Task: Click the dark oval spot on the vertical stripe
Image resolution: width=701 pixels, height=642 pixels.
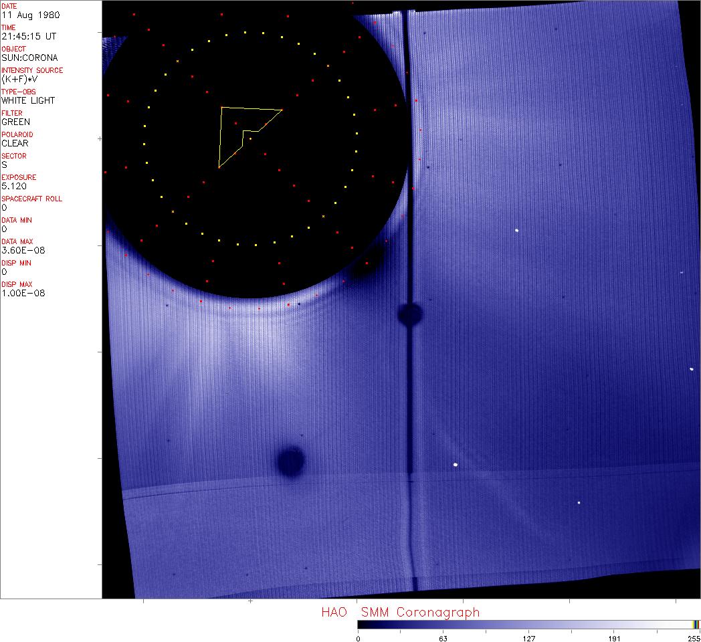Action: click(x=409, y=314)
